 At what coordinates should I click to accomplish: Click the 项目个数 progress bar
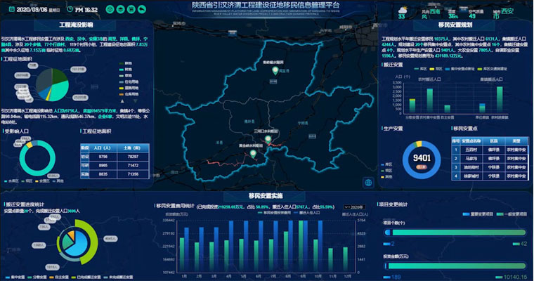pyautogui.click(x=455, y=233)
